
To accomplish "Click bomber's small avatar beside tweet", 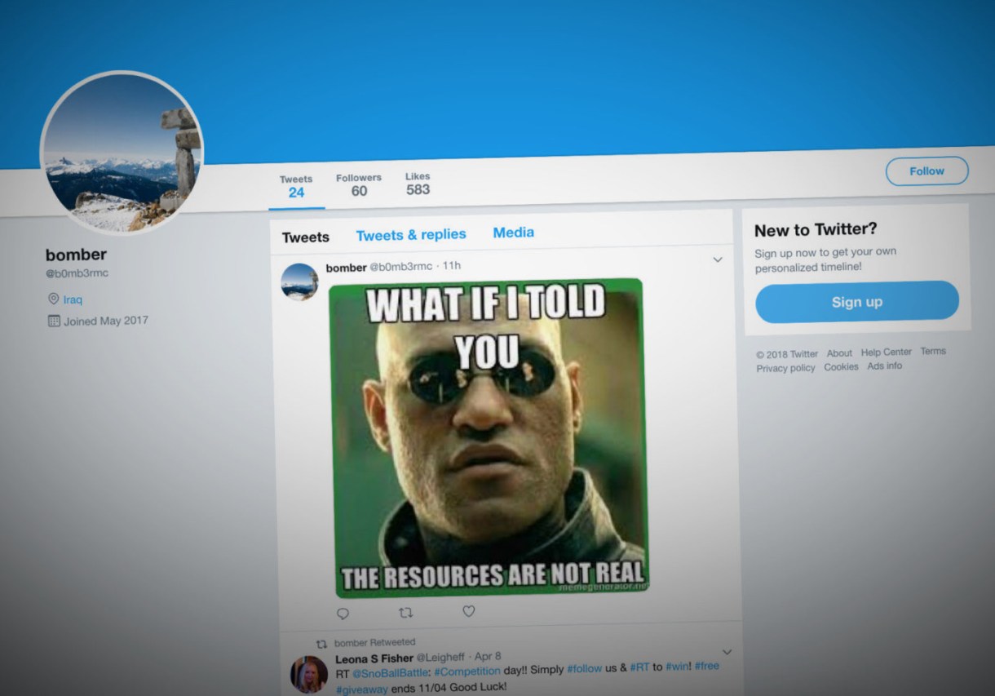I will [299, 282].
